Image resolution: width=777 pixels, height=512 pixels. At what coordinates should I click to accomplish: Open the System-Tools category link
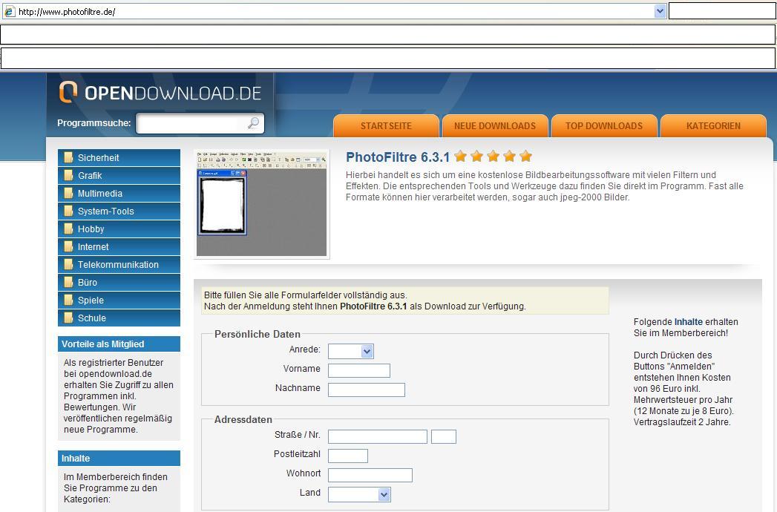click(106, 211)
